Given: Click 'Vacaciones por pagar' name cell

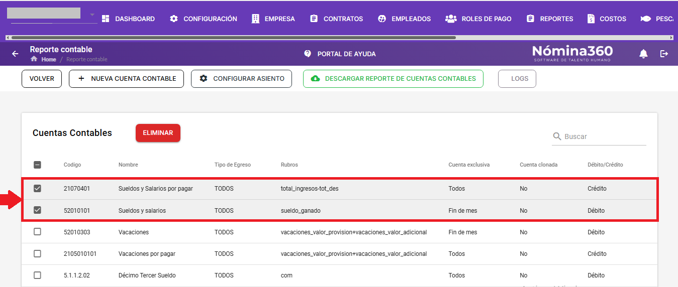Looking at the screenshot, I should [147, 254].
